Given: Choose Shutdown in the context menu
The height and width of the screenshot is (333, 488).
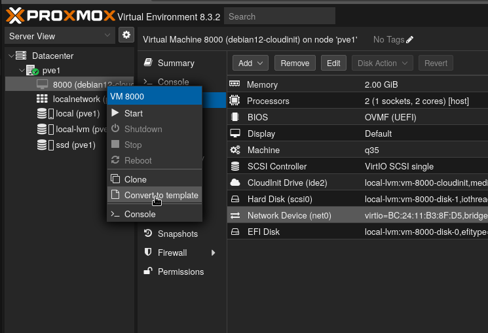Looking at the screenshot, I should [155, 129].
